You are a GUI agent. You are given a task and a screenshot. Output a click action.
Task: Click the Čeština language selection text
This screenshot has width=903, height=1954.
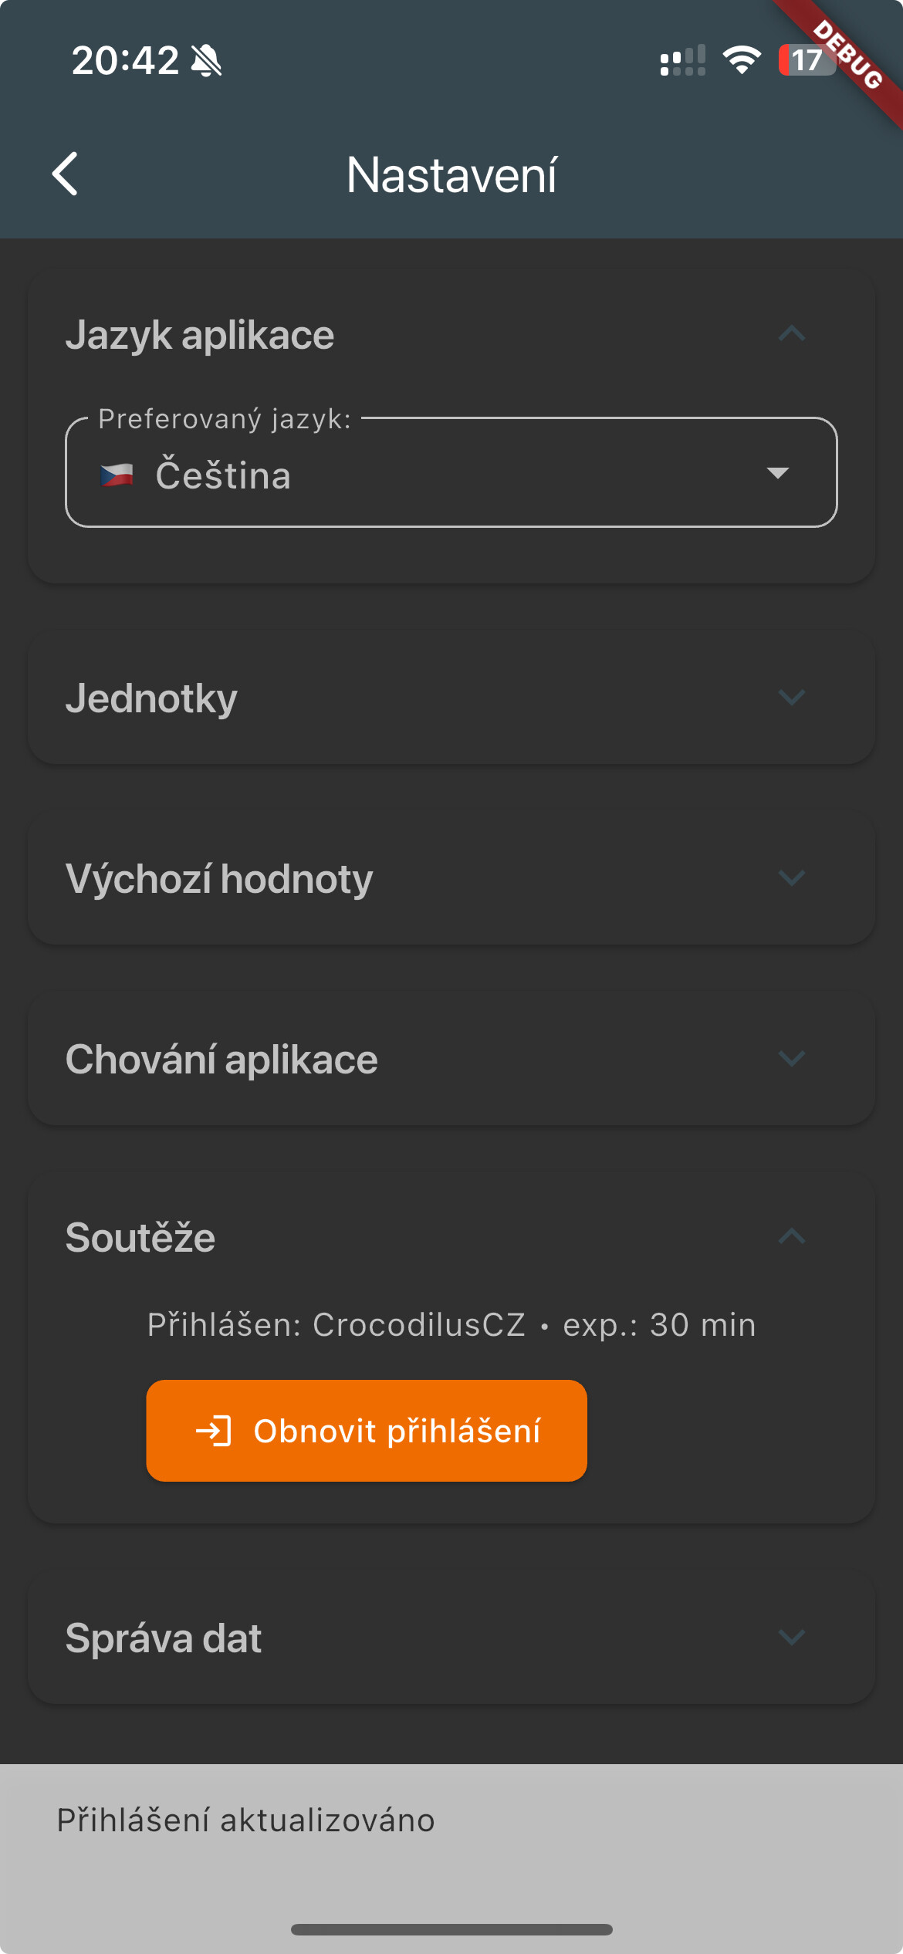(223, 475)
